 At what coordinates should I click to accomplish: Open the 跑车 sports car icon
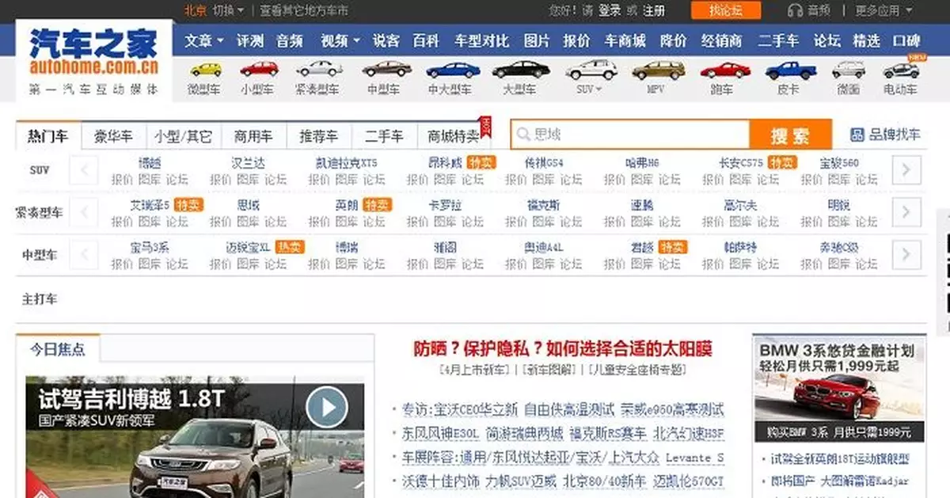724,70
